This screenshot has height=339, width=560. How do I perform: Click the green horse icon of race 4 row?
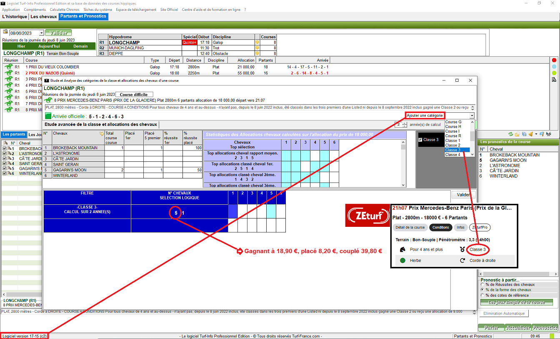(x=8, y=85)
